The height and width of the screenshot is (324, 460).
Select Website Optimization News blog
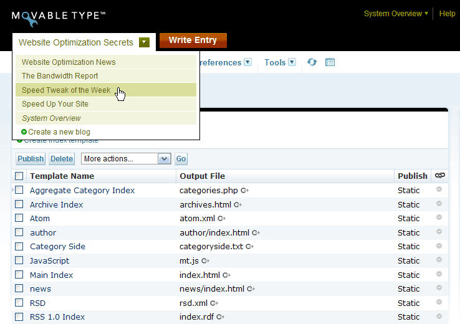click(106, 62)
